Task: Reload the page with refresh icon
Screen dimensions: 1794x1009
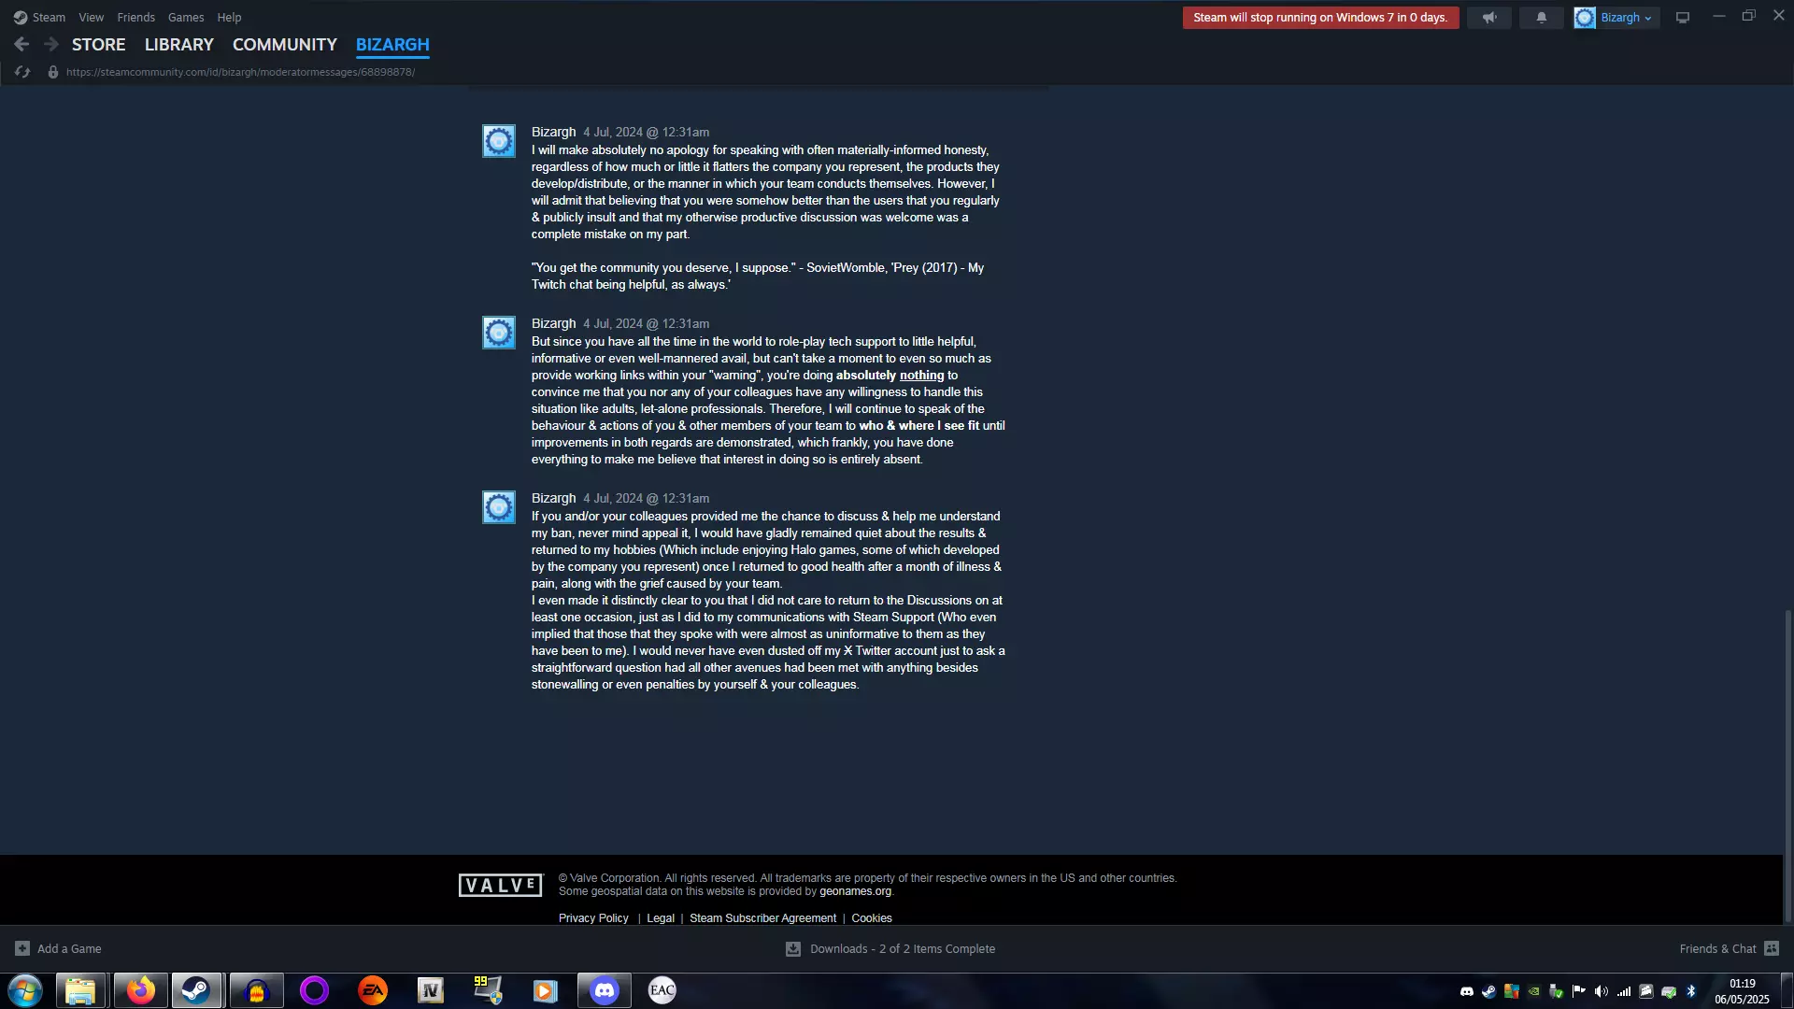Action: click(x=22, y=72)
